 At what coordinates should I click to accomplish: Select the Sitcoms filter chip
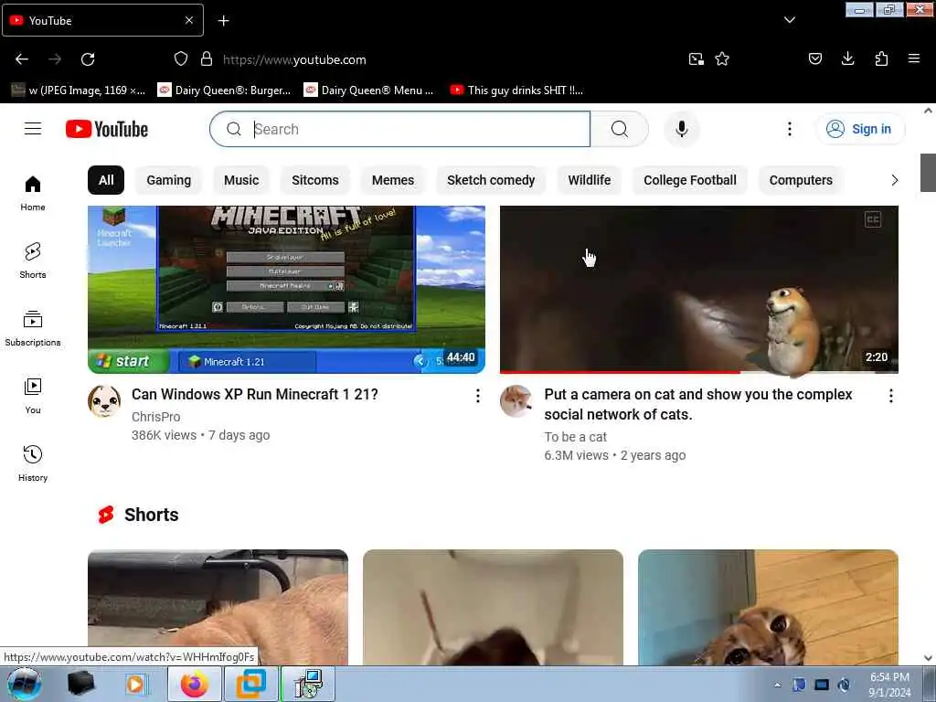(315, 180)
